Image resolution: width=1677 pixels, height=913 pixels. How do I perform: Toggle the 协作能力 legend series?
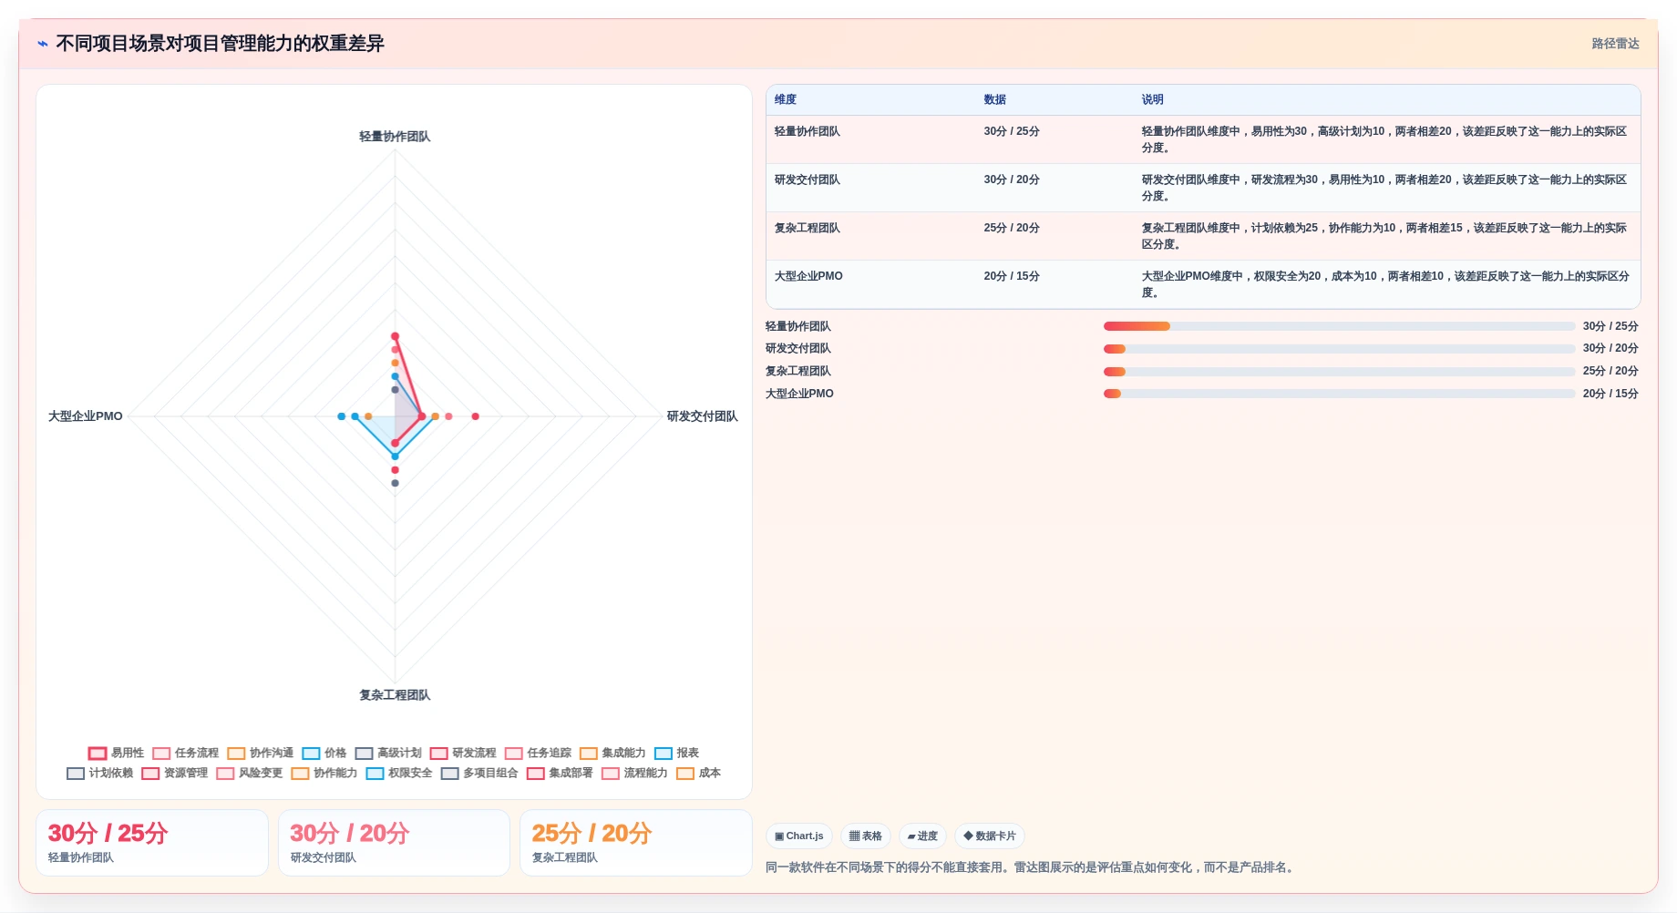coord(324,773)
